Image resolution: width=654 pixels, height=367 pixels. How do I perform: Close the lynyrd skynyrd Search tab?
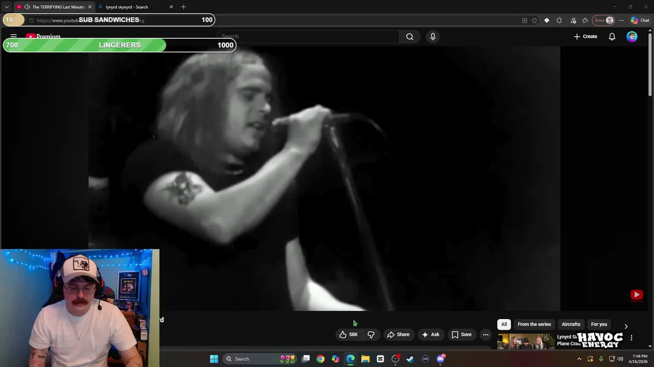click(171, 7)
